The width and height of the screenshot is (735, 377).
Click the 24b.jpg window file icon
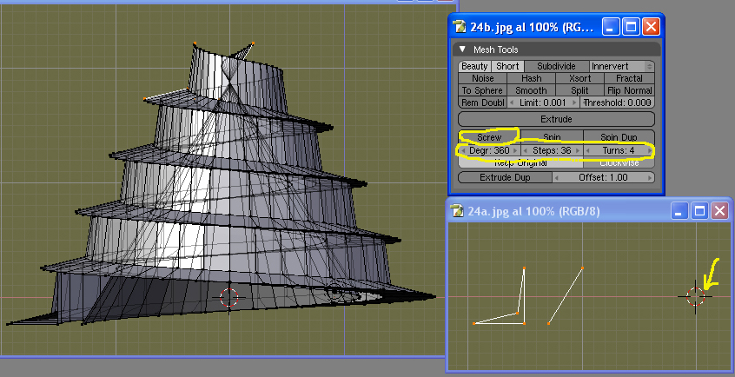460,27
